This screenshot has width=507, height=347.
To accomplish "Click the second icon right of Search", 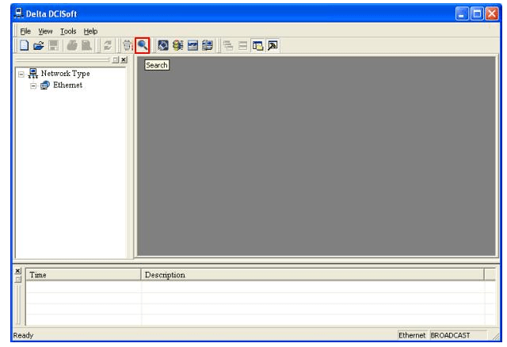I will pos(177,46).
